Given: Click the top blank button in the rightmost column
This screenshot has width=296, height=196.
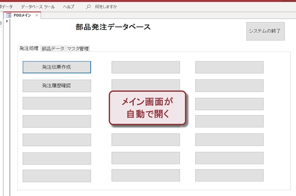Looking at the screenshot, I should 229,67.
